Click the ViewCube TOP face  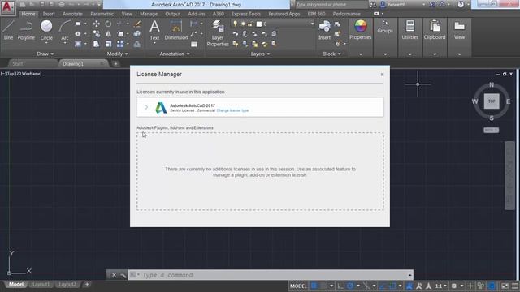coord(492,101)
